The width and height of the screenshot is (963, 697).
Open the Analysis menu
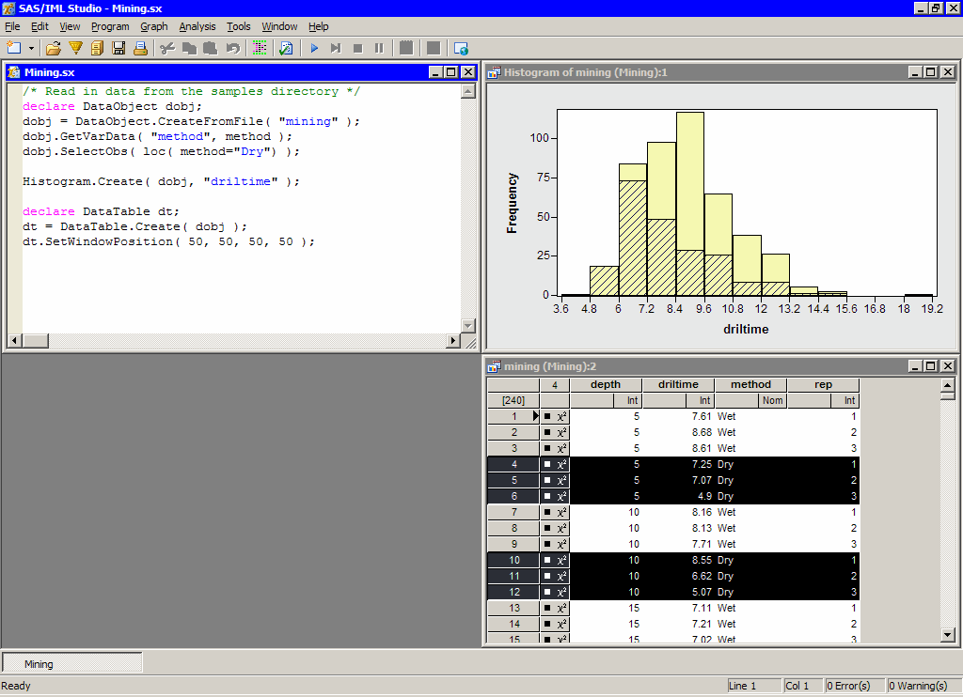click(197, 26)
